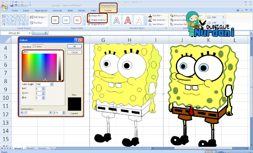The image size is (253, 153).
Task: Open the Drawing Tools Format tab
Action: point(108,11)
